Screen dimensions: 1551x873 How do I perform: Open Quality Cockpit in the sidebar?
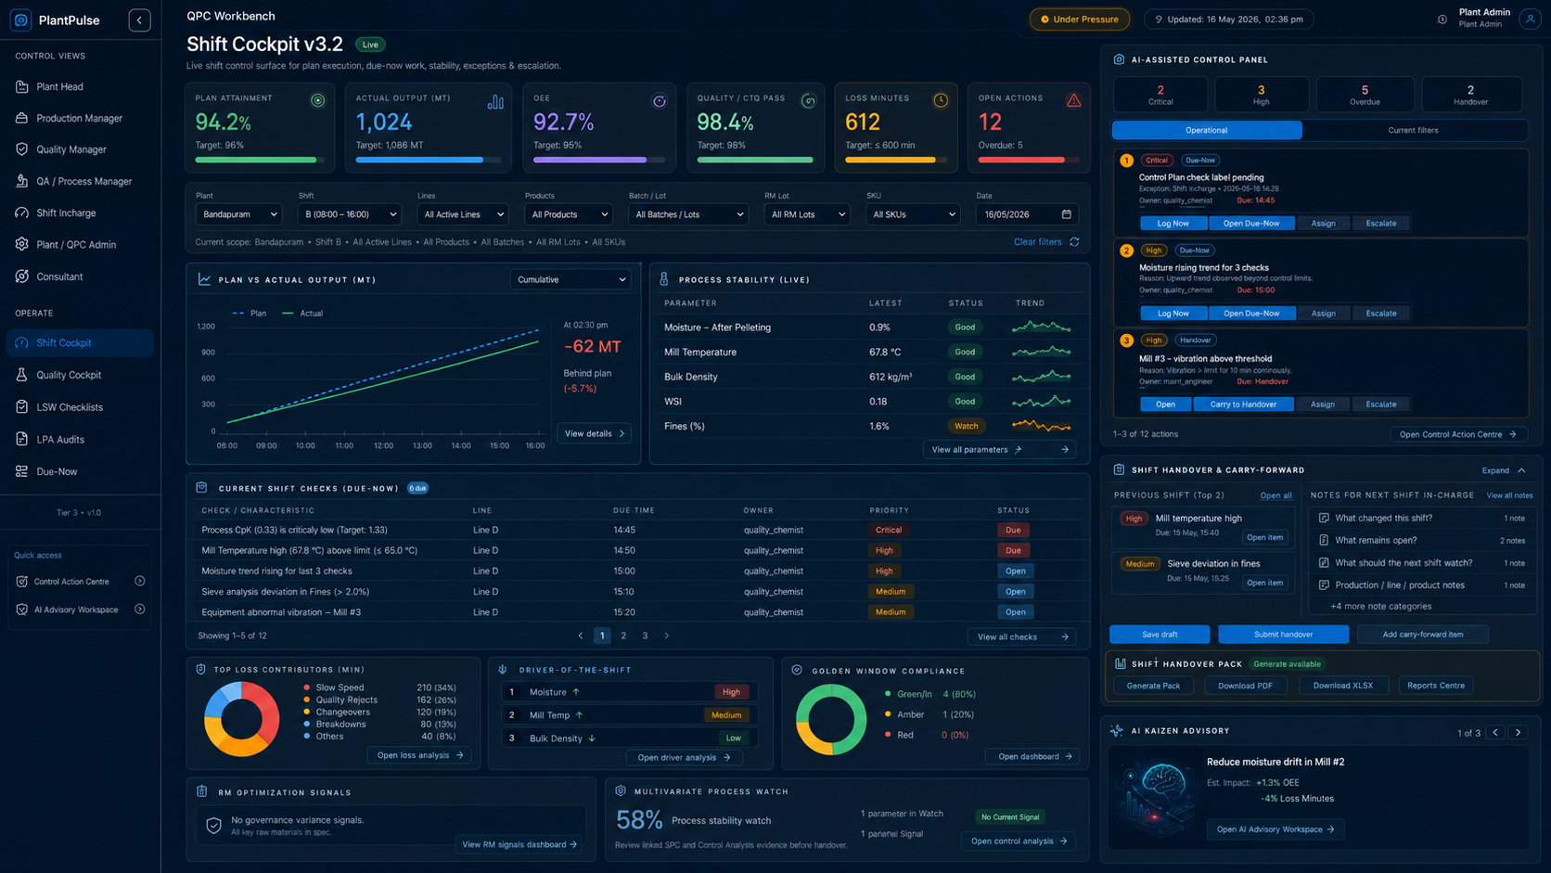click(x=80, y=375)
